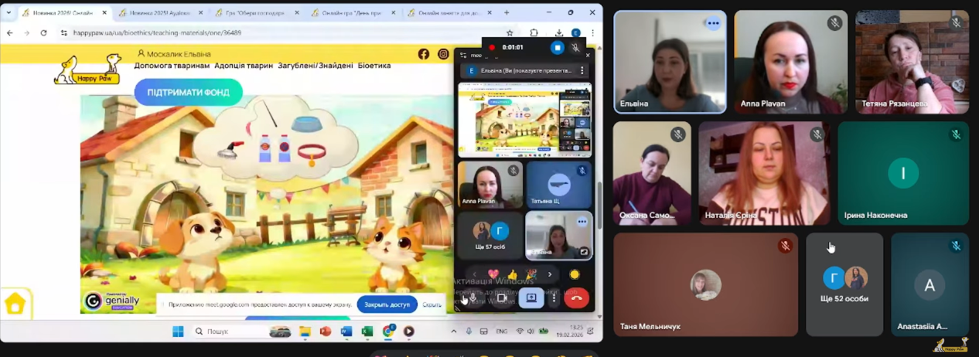The image size is (979, 357).
Task: Open the Facebook icon link in header
Action: 423,54
